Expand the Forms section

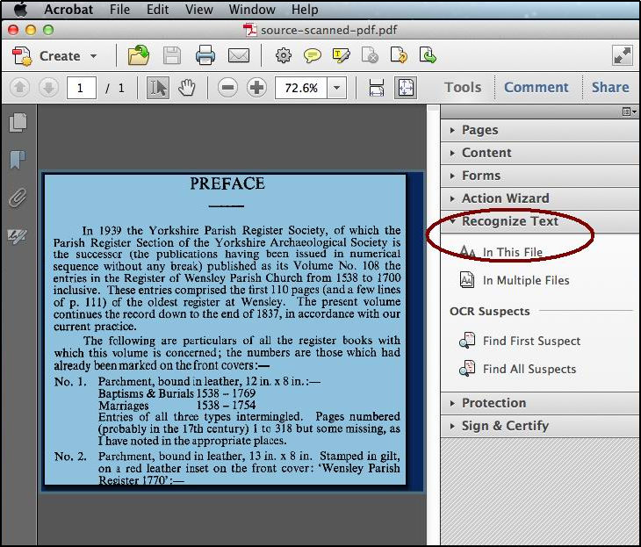point(540,176)
